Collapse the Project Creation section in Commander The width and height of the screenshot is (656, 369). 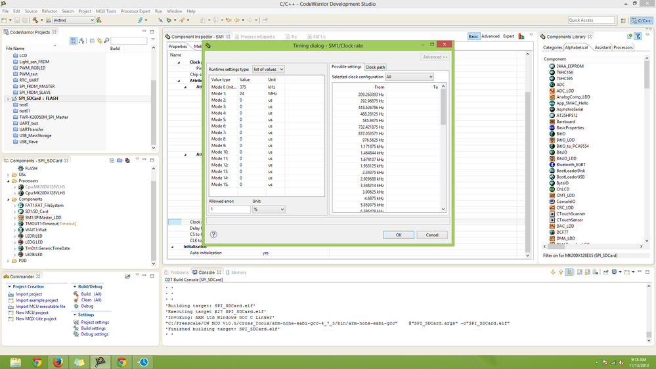pyautogui.click(x=9, y=286)
